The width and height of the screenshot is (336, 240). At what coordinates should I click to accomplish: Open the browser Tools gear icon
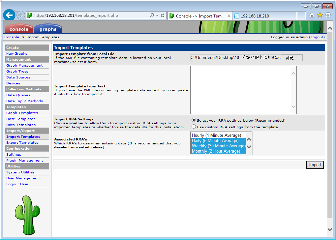(328, 15)
